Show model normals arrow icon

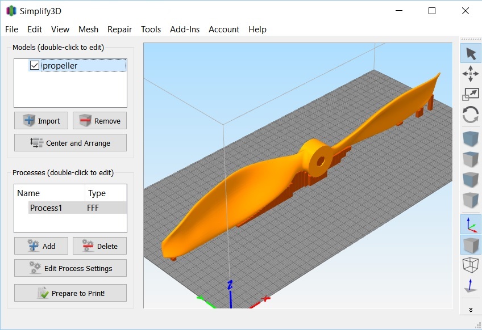click(x=471, y=285)
